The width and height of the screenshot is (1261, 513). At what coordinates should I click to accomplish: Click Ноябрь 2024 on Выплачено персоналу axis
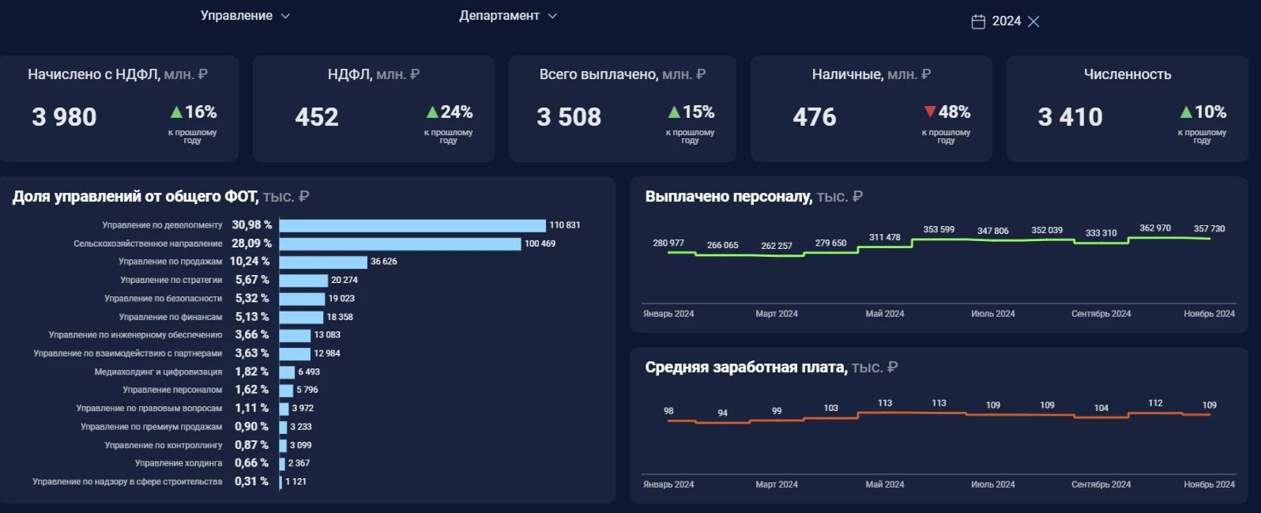point(1209,314)
